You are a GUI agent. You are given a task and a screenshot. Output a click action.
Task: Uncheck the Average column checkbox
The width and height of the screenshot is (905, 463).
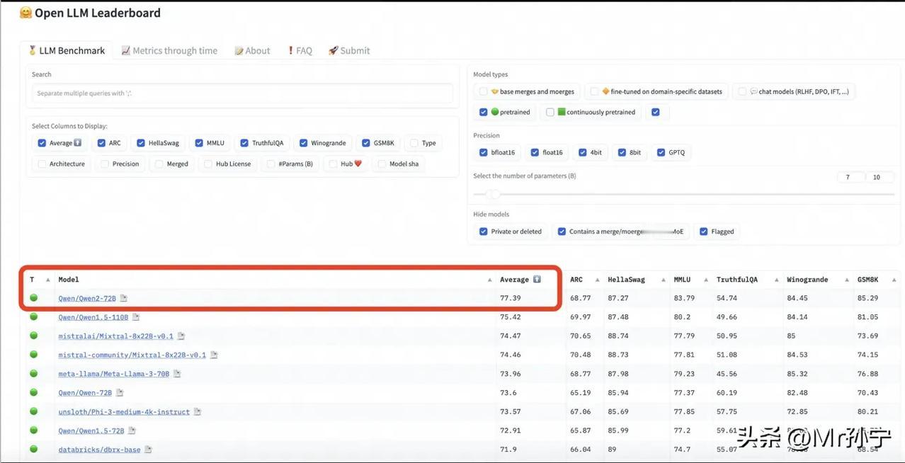42,143
